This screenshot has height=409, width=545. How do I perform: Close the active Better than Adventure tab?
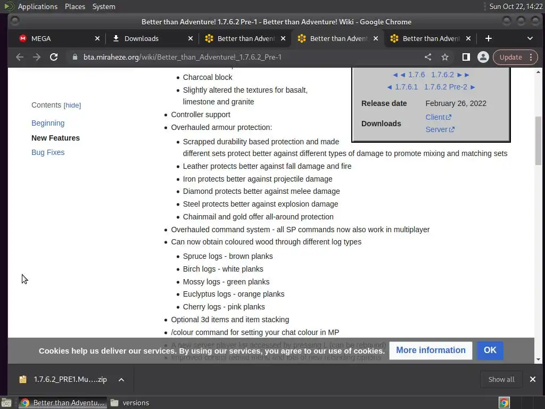376,38
